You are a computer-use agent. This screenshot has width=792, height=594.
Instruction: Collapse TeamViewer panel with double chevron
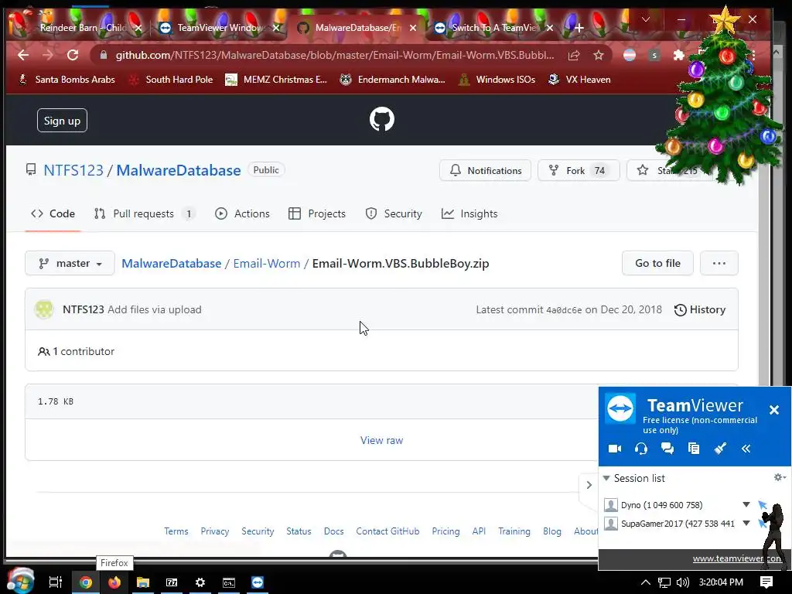point(746,449)
